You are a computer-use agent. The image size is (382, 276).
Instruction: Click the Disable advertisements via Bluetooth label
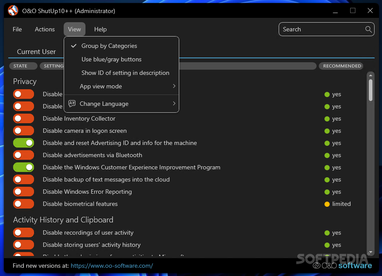click(x=92, y=155)
